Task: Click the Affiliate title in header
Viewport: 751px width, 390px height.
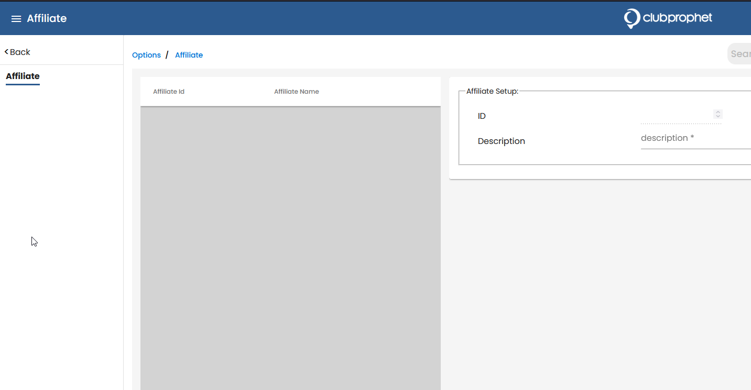Action: coord(47,19)
